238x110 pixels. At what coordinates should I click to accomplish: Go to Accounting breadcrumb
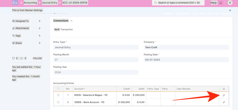(30, 3)
